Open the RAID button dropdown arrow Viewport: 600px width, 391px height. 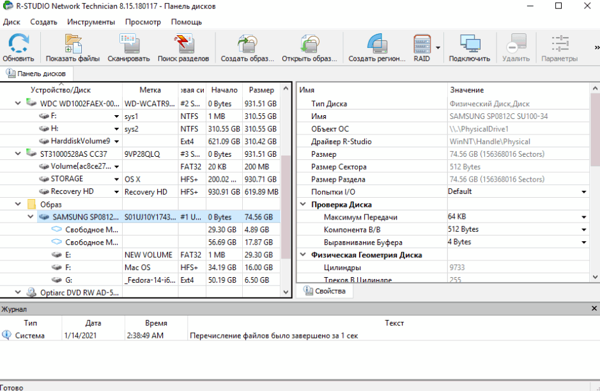click(x=438, y=48)
